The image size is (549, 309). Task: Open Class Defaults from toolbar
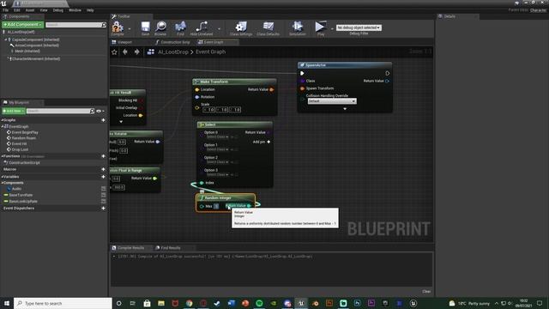point(268,27)
